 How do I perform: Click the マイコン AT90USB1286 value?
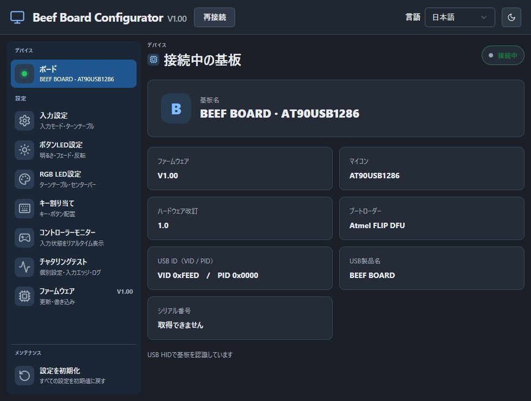pos(374,176)
